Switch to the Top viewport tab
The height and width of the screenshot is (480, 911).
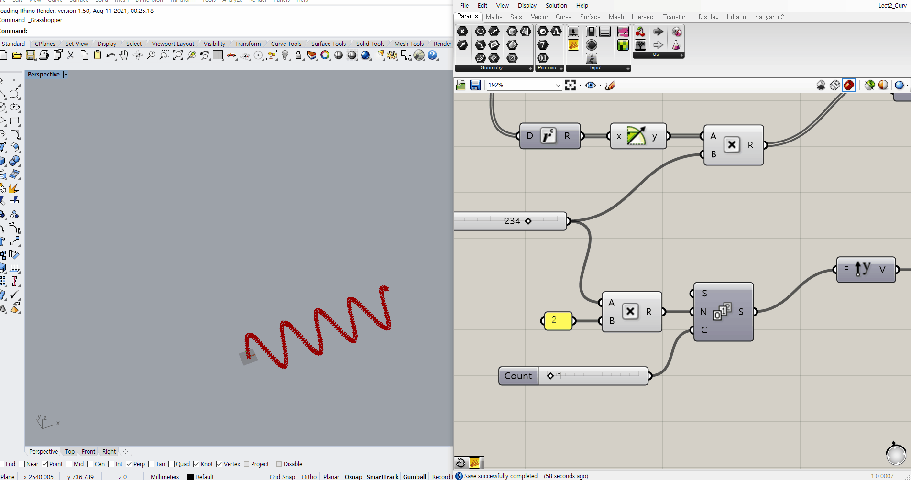70,451
